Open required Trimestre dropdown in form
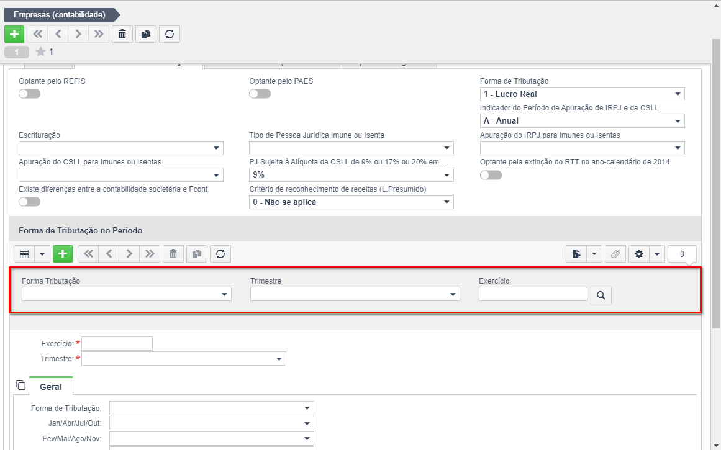 [x=183, y=359]
